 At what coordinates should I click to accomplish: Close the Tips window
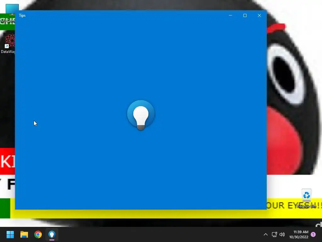(x=259, y=15)
